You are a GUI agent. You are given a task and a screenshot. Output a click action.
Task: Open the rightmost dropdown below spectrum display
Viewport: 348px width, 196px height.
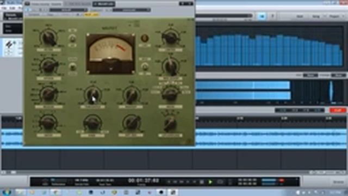coord(338,75)
